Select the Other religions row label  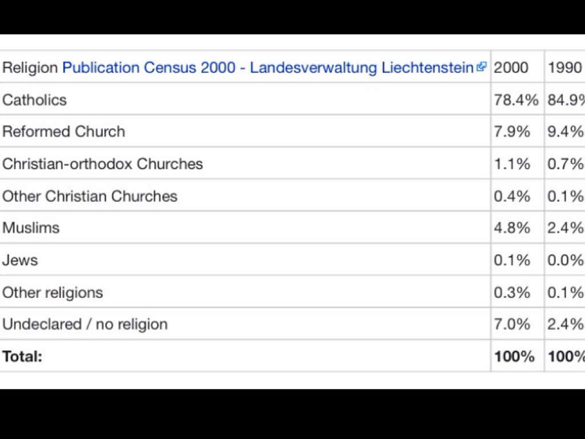coord(53,293)
